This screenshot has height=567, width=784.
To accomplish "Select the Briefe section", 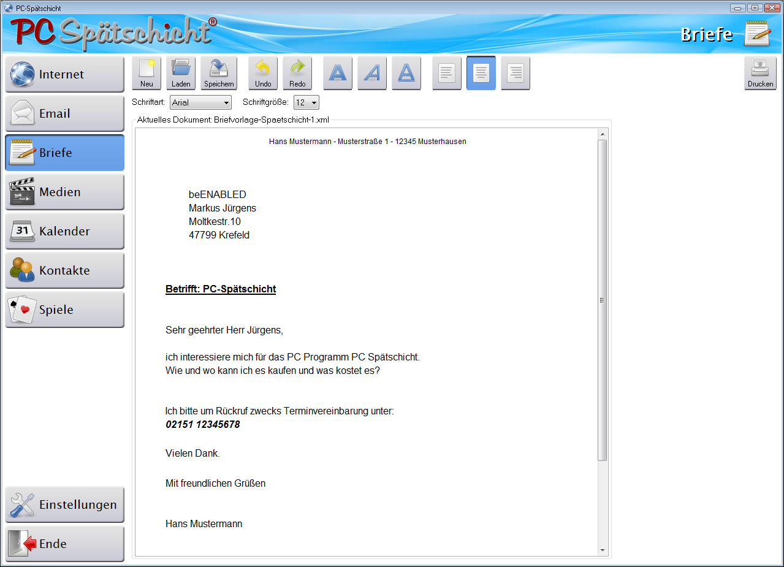I will click(64, 153).
